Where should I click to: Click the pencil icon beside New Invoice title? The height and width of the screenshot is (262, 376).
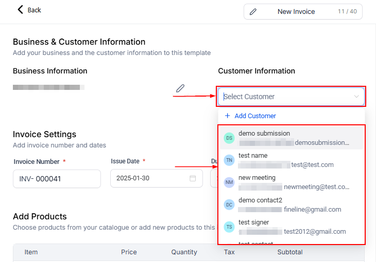[253, 11]
